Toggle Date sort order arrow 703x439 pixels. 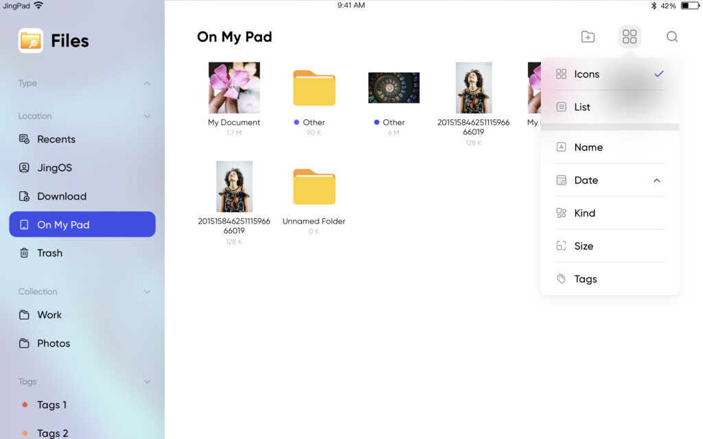tap(656, 180)
